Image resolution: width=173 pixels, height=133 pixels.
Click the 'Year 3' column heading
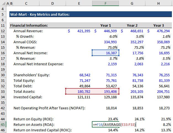point(159,25)
